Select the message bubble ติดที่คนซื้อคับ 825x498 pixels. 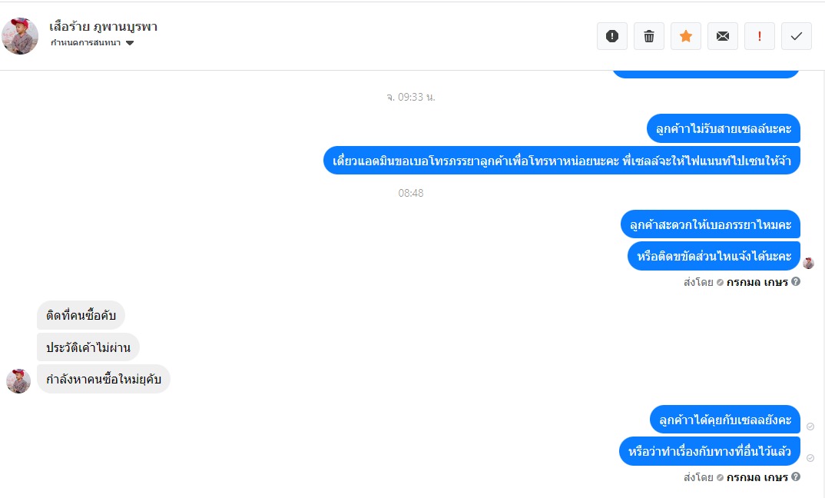(x=81, y=315)
